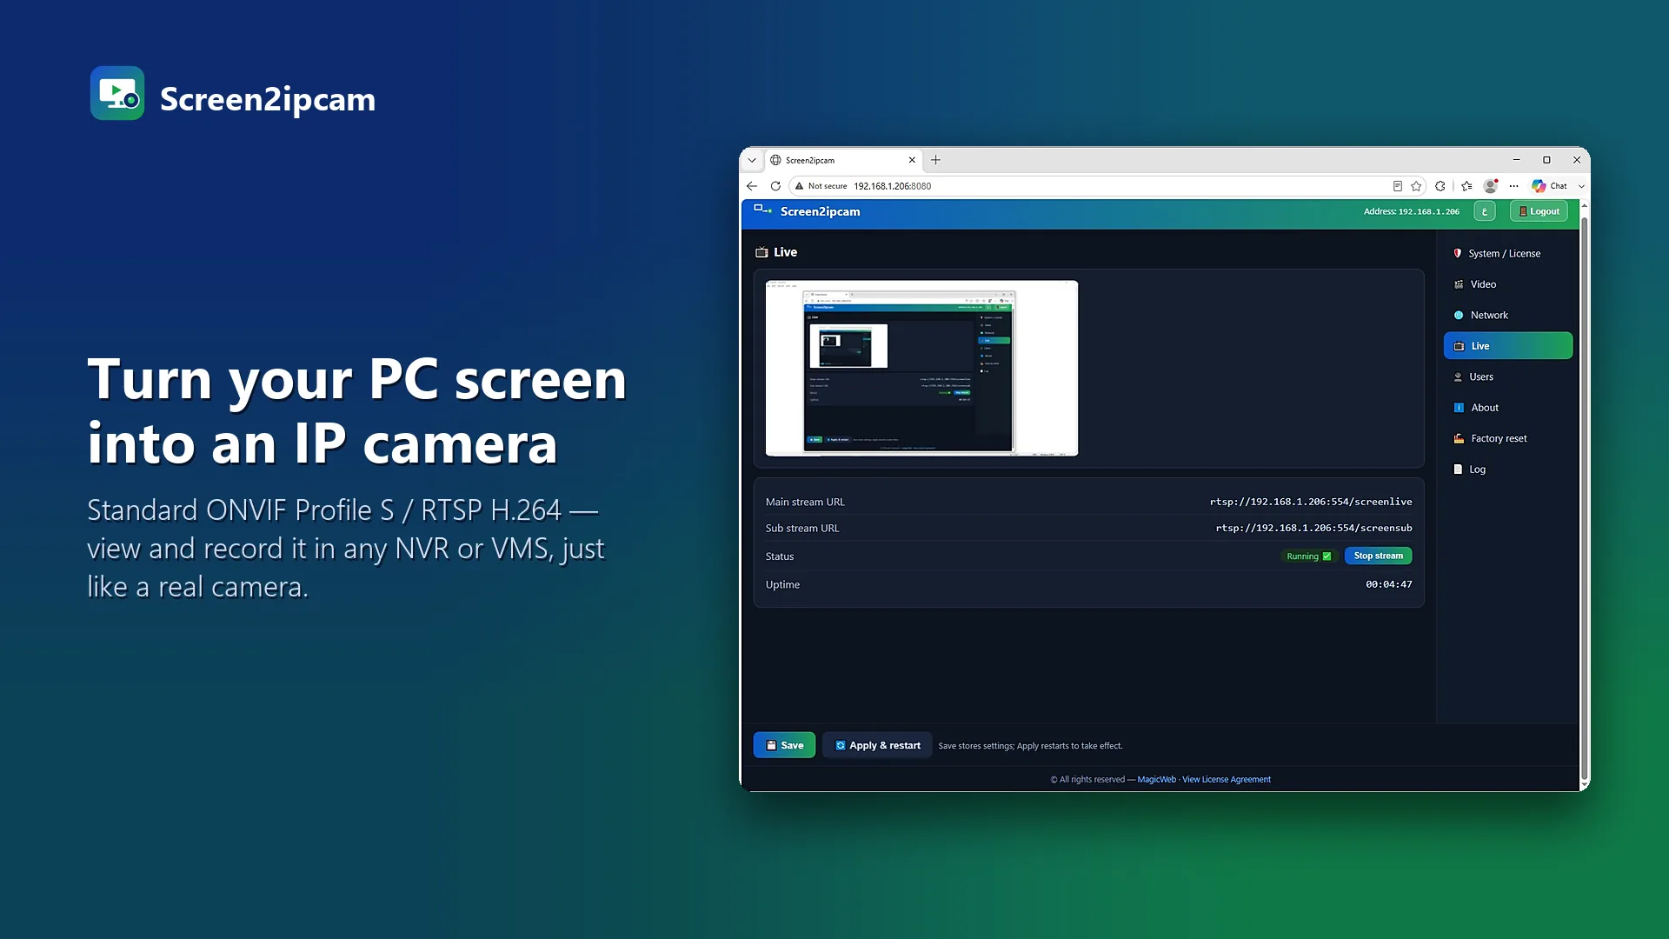Screen dimensions: 1669x939
Task: Click the sub stream URL rtsp screensub text
Action: (x=1313, y=528)
